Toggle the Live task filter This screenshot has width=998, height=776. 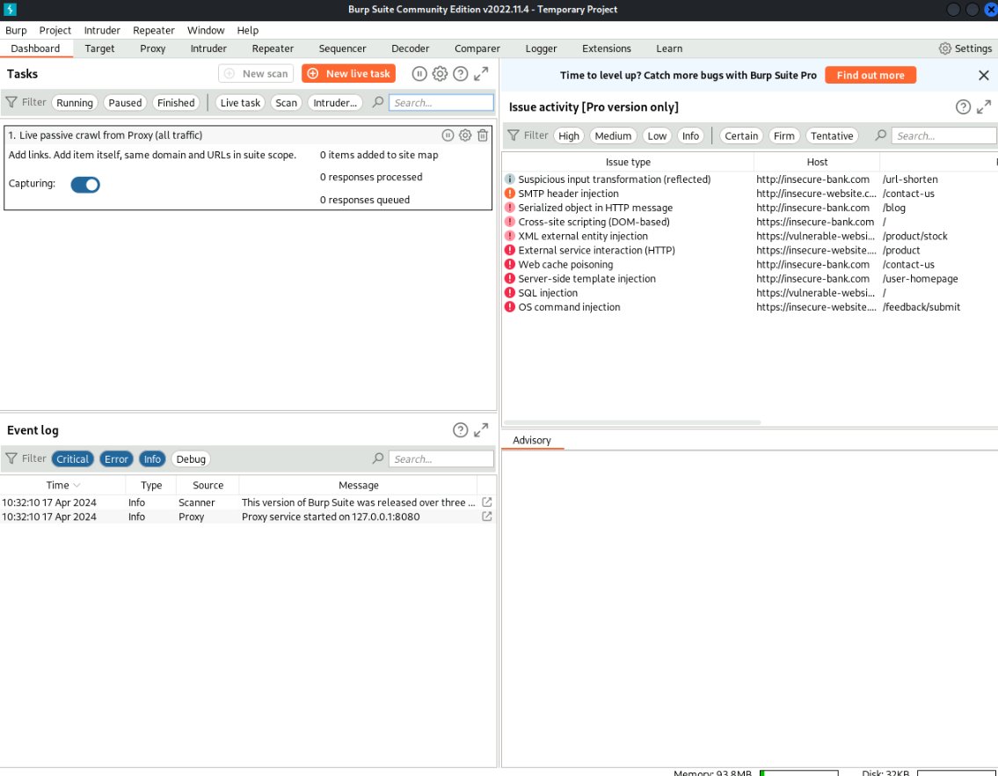click(x=240, y=103)
